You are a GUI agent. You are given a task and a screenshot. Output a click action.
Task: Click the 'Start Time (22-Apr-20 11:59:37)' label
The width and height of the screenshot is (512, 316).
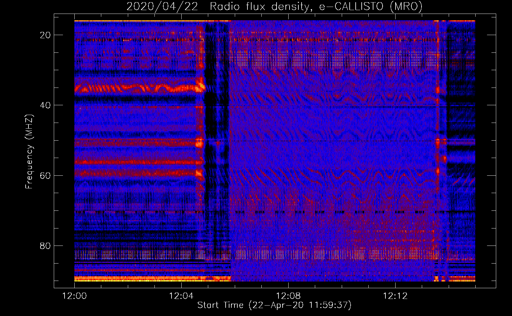274,305
